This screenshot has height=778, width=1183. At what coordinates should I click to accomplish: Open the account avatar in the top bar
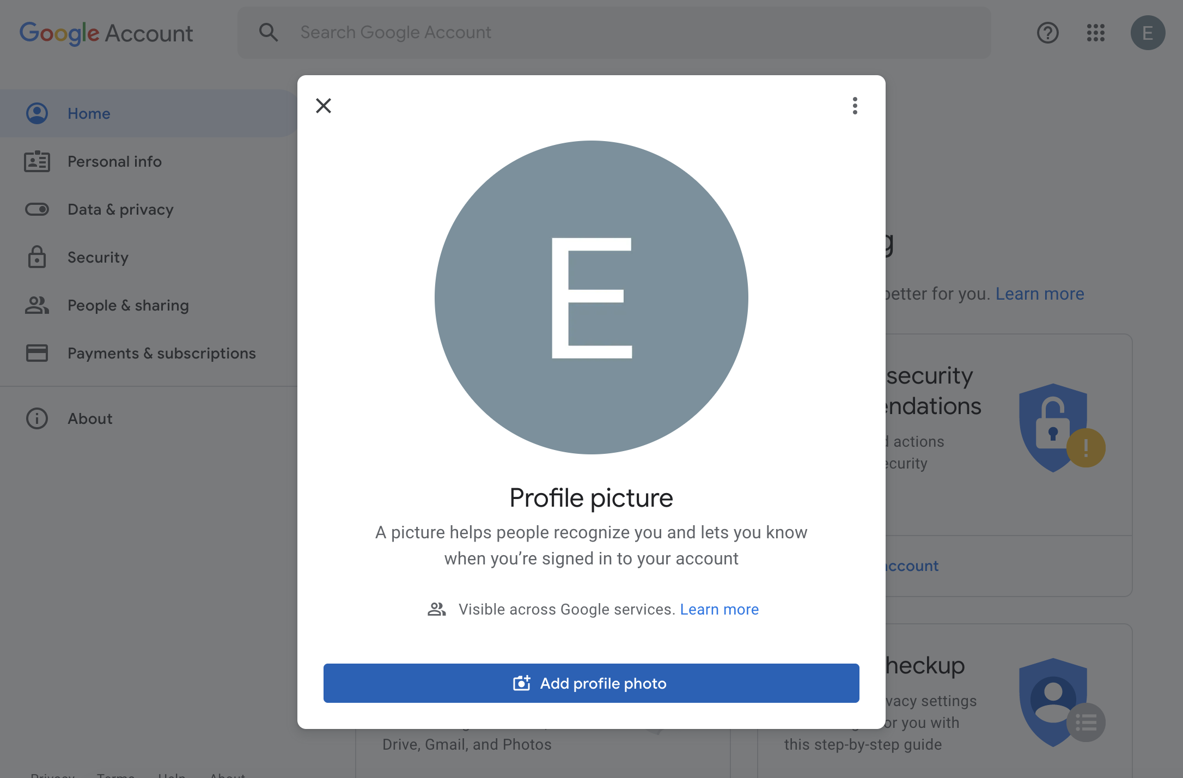tap(1148, 33)
